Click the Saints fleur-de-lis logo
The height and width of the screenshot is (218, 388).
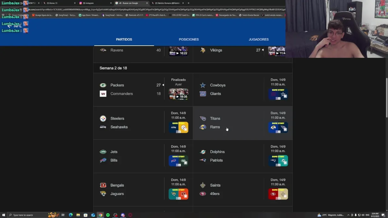pos(203,185)
